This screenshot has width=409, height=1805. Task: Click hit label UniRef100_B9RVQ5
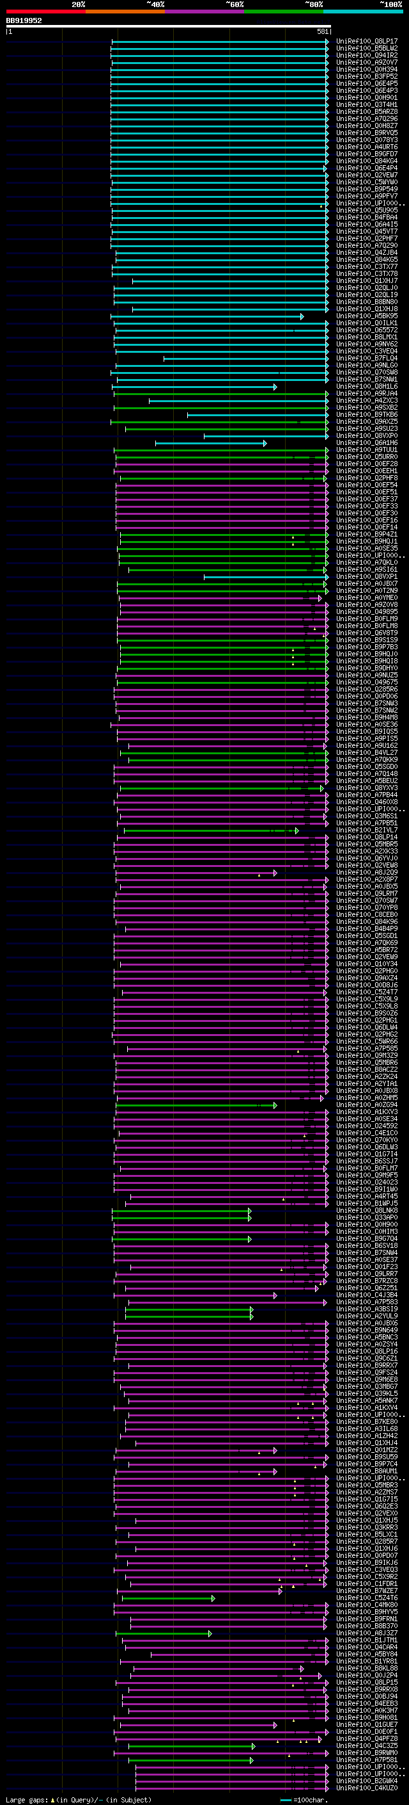pyautogui.click(x=366, y=133)
